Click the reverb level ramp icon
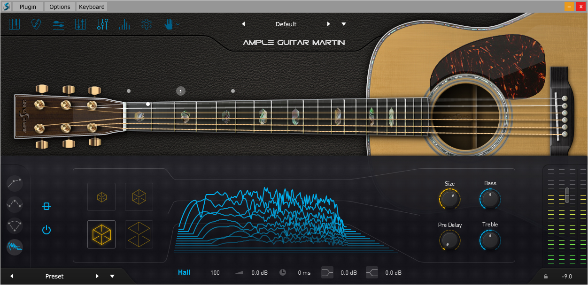The width and height of the screenshot is (588, 285). point(239,273)
